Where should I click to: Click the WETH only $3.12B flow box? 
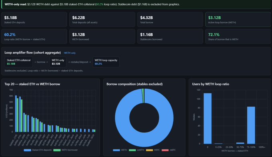click(x=58, y=62)
